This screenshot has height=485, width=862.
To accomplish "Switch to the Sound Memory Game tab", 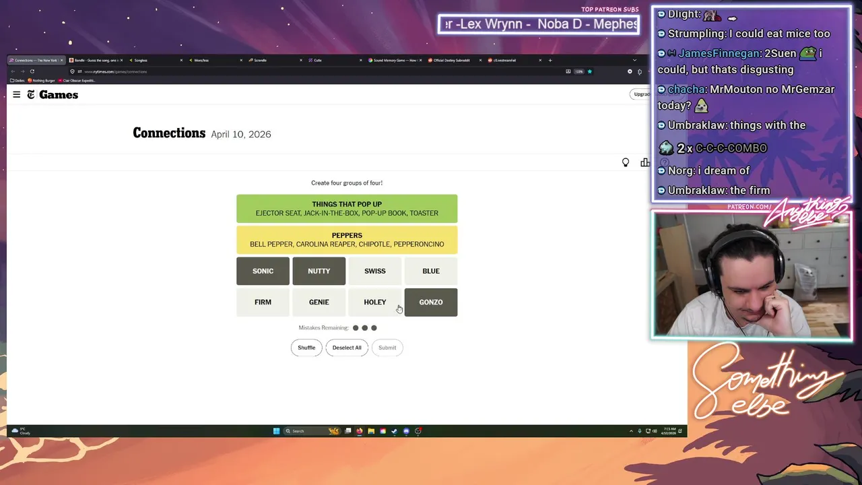I will pyautogui.click(x=395, y=60).
